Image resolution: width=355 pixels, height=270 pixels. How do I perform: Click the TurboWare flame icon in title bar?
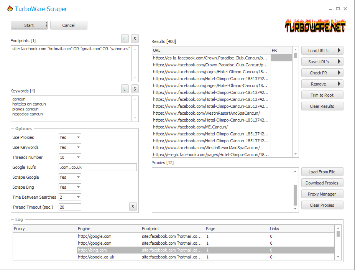10,8
